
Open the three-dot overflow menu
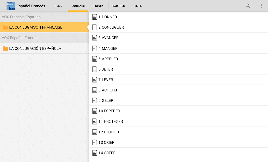click(261, 6)
